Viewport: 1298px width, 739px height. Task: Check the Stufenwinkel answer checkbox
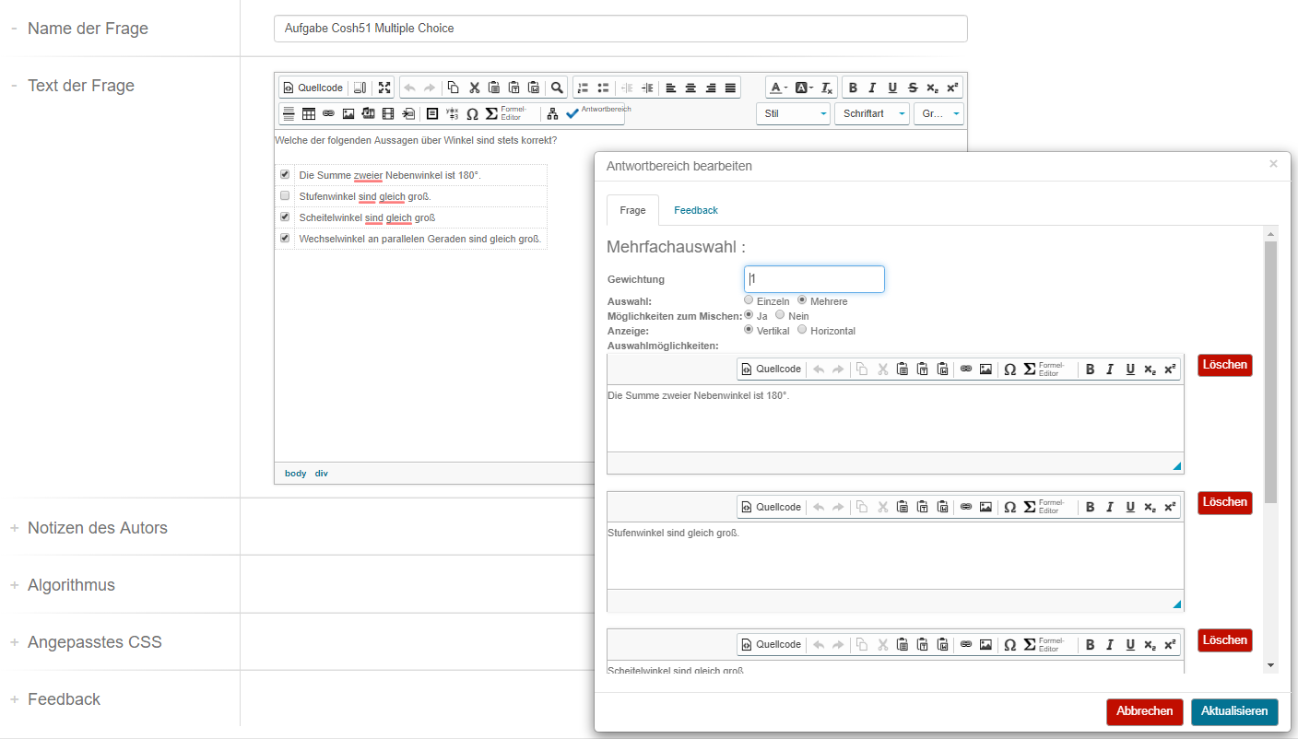(285, 195)
